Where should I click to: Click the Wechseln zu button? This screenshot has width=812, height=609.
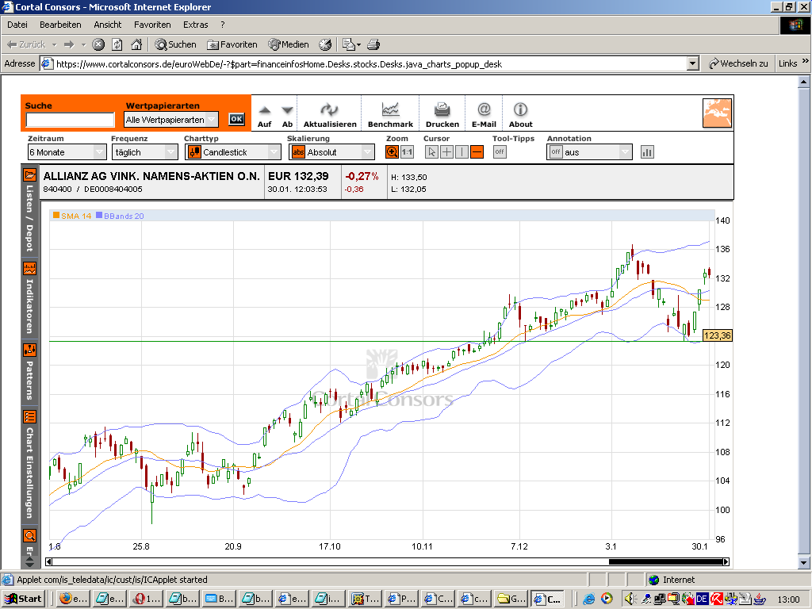[738, 63]
